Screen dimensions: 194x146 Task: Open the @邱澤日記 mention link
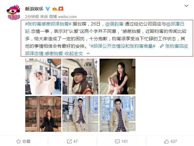click(x=105, y=28)
